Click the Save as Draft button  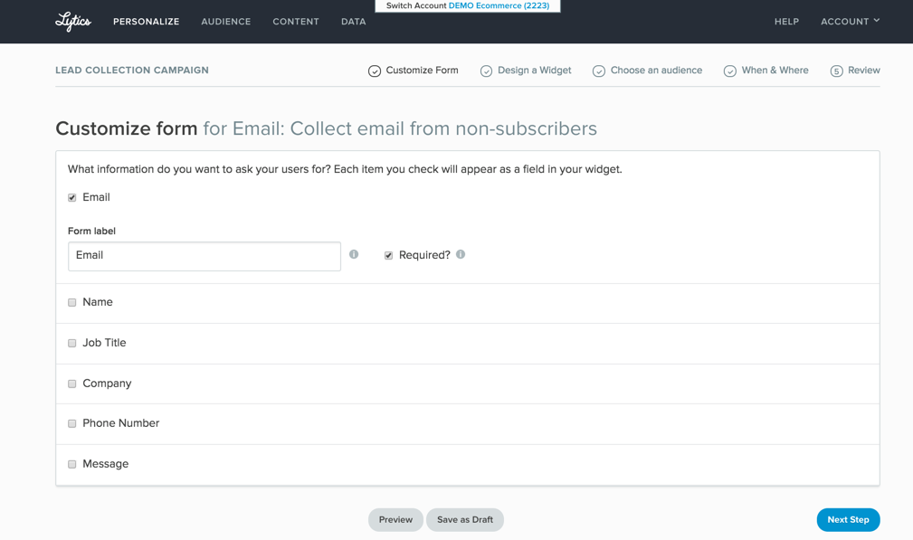click(465, 519)
